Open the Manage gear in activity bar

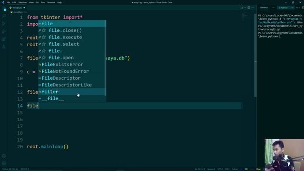pos(4,163)
